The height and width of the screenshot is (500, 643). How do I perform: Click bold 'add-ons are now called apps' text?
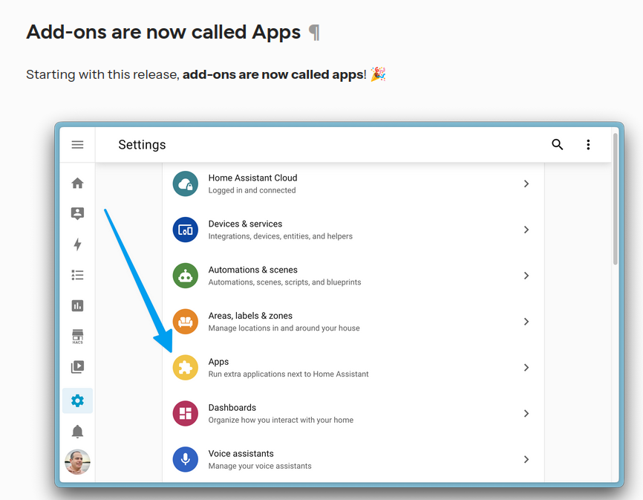(272, 74)
